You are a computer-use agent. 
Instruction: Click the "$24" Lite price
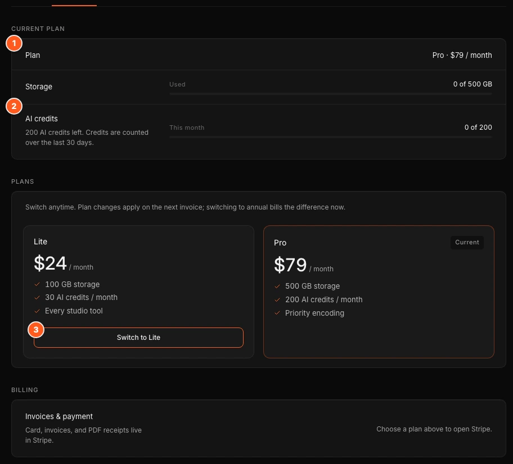coord(50,263)
